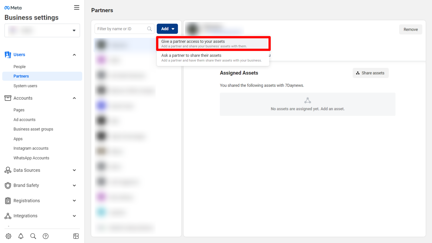The width and height of the screenshot is (432, 243).
Task: Collapse the Accounts section
Action: pos(74,98)
